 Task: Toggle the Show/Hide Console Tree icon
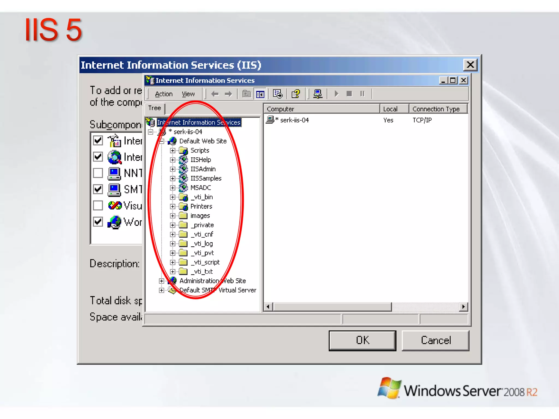(260, 94)
